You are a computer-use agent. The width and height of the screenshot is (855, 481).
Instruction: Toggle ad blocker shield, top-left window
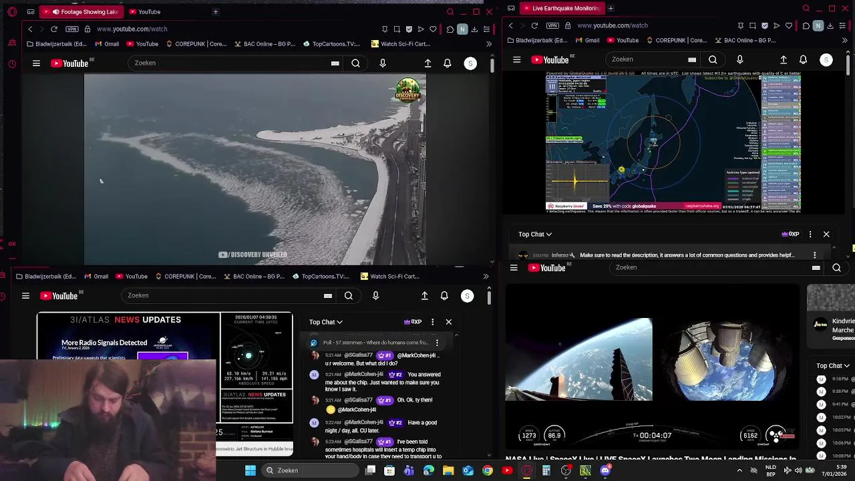(409, 29)
